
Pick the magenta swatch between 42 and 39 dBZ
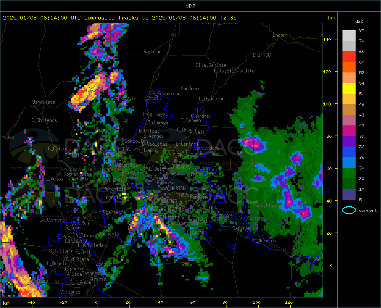pyautogui.click(x=349, y=131)
